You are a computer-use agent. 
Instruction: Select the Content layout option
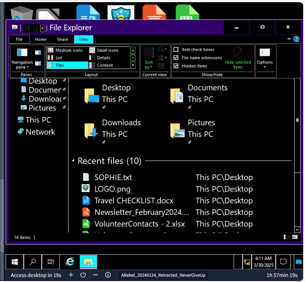point(104,65)
